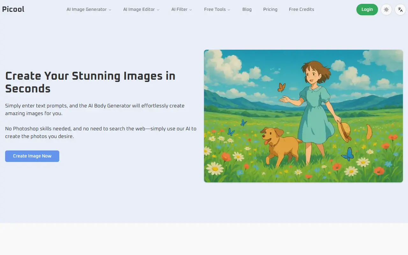Viewport: 408px width, 255px height.
Task: Expand the AI Filter menu
Action: (x=182, y=10)
